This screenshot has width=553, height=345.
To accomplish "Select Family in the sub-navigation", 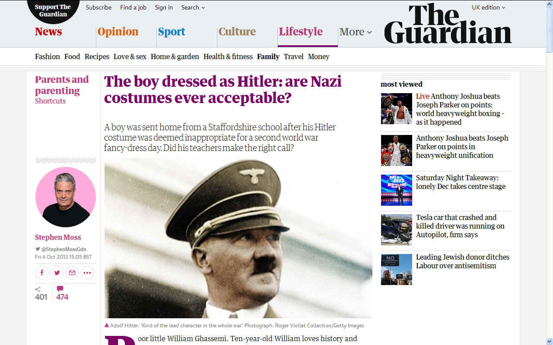I will (268, 56).
